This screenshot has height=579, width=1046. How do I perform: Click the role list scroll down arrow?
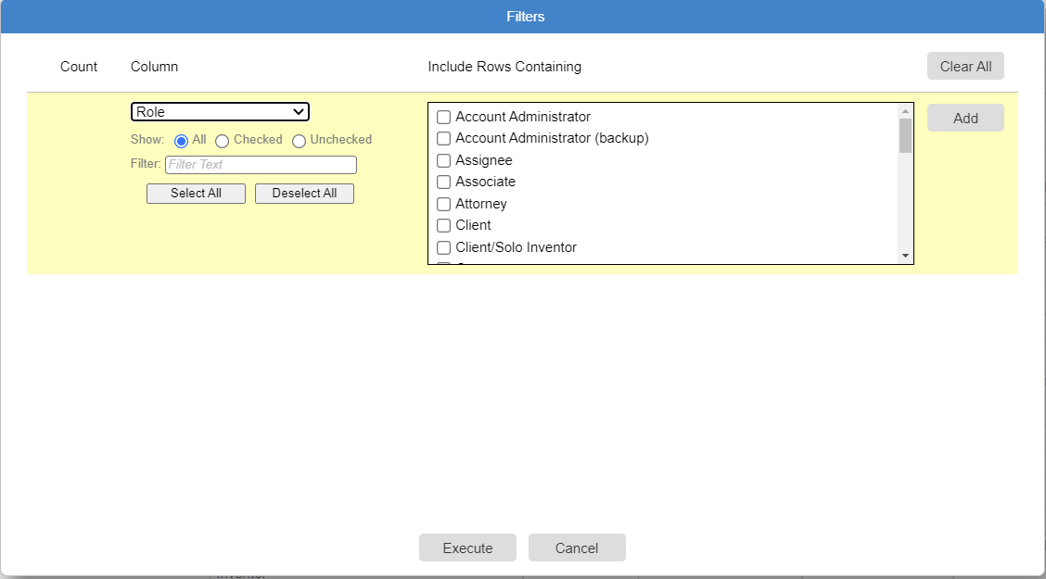[905, 256]
